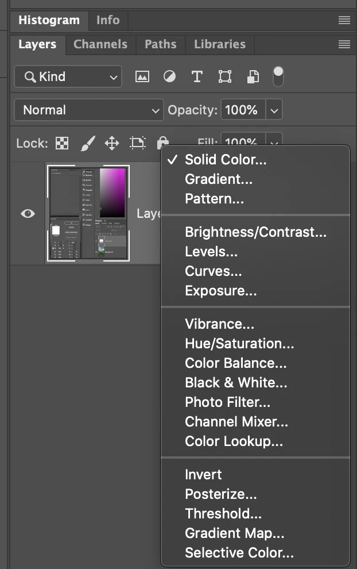Lock transparent pixels checkerboard icon

pyautogui.click(x=62, y=143)
